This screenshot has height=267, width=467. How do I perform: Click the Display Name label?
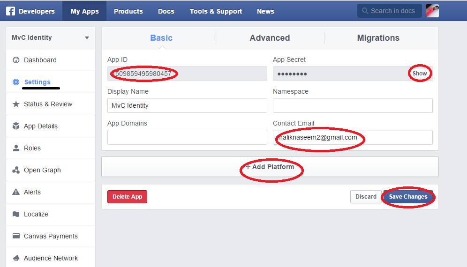(x=128, y=91)
